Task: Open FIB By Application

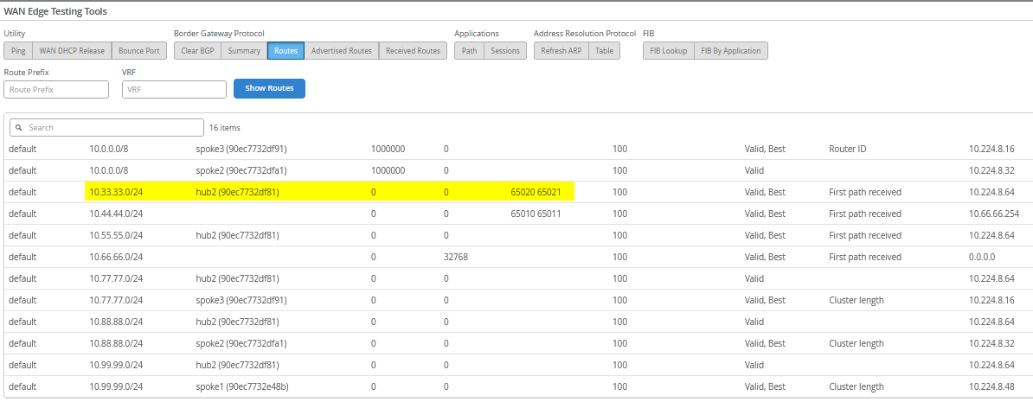Action: 731,51
